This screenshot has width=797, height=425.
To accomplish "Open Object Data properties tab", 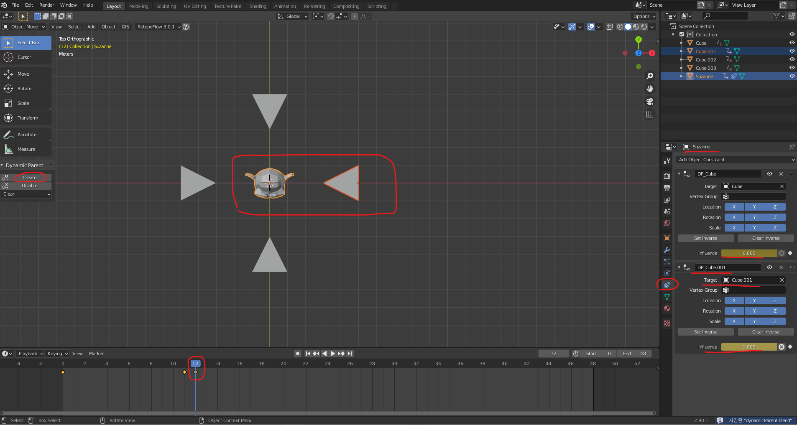I will pos(667,297).
